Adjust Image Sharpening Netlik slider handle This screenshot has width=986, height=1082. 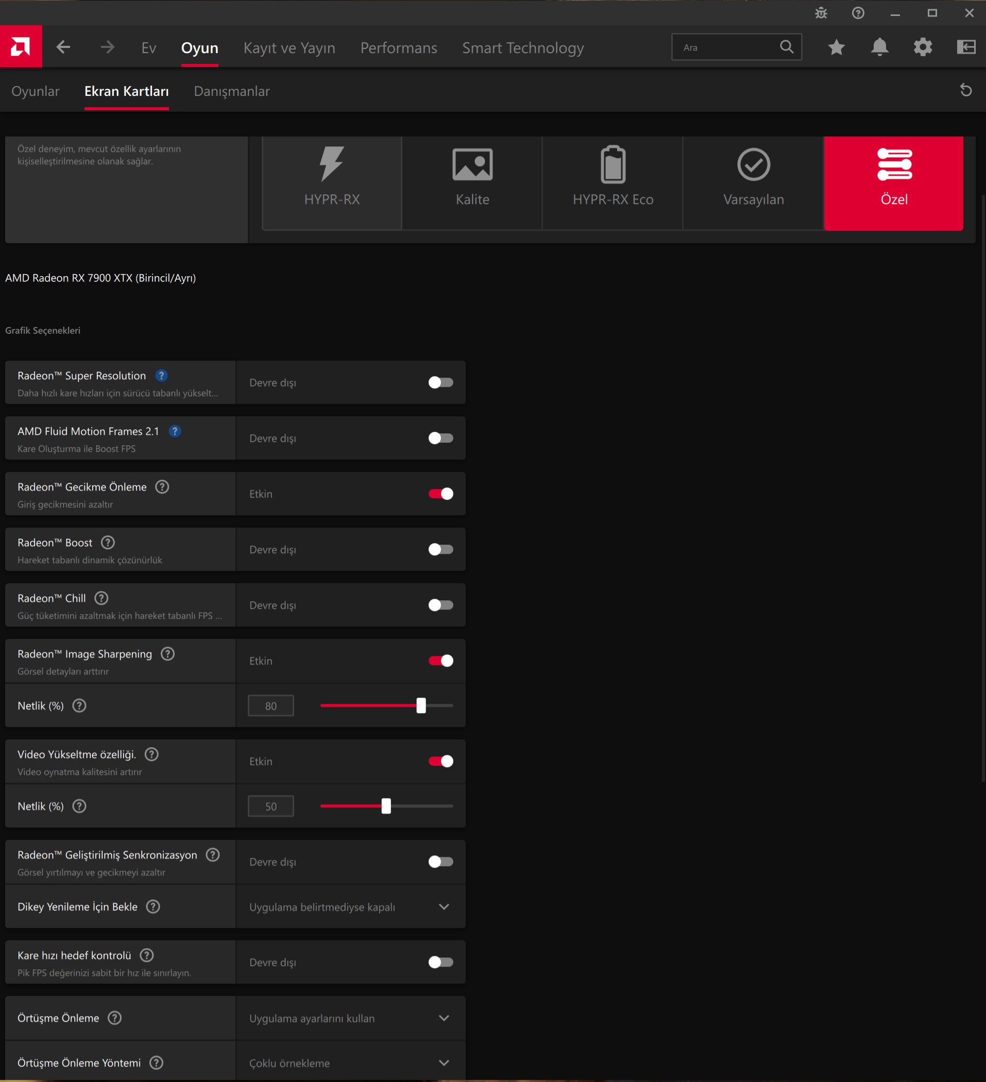tap(421, 705)
